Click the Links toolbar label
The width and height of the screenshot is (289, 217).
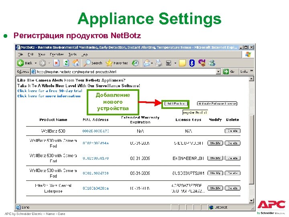click(x=244, y=72)
